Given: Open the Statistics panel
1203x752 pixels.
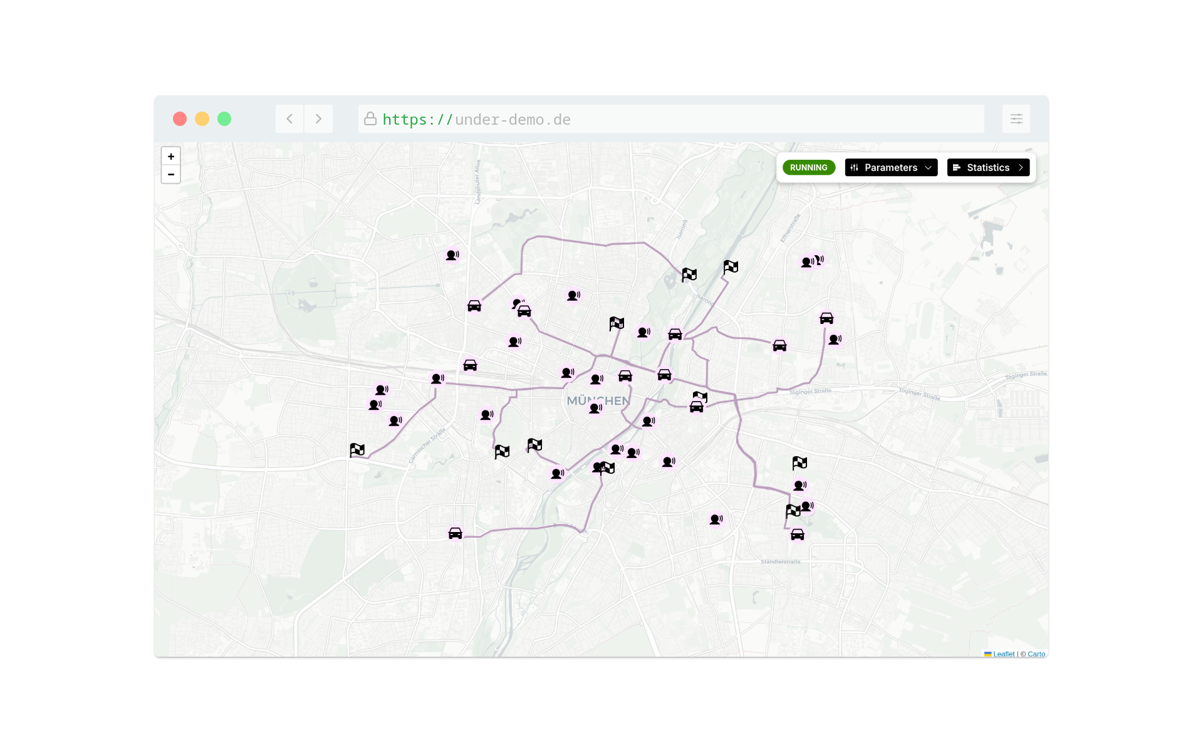Looking at the screenshot, I should pyautogui.click(x=988, y=167).
